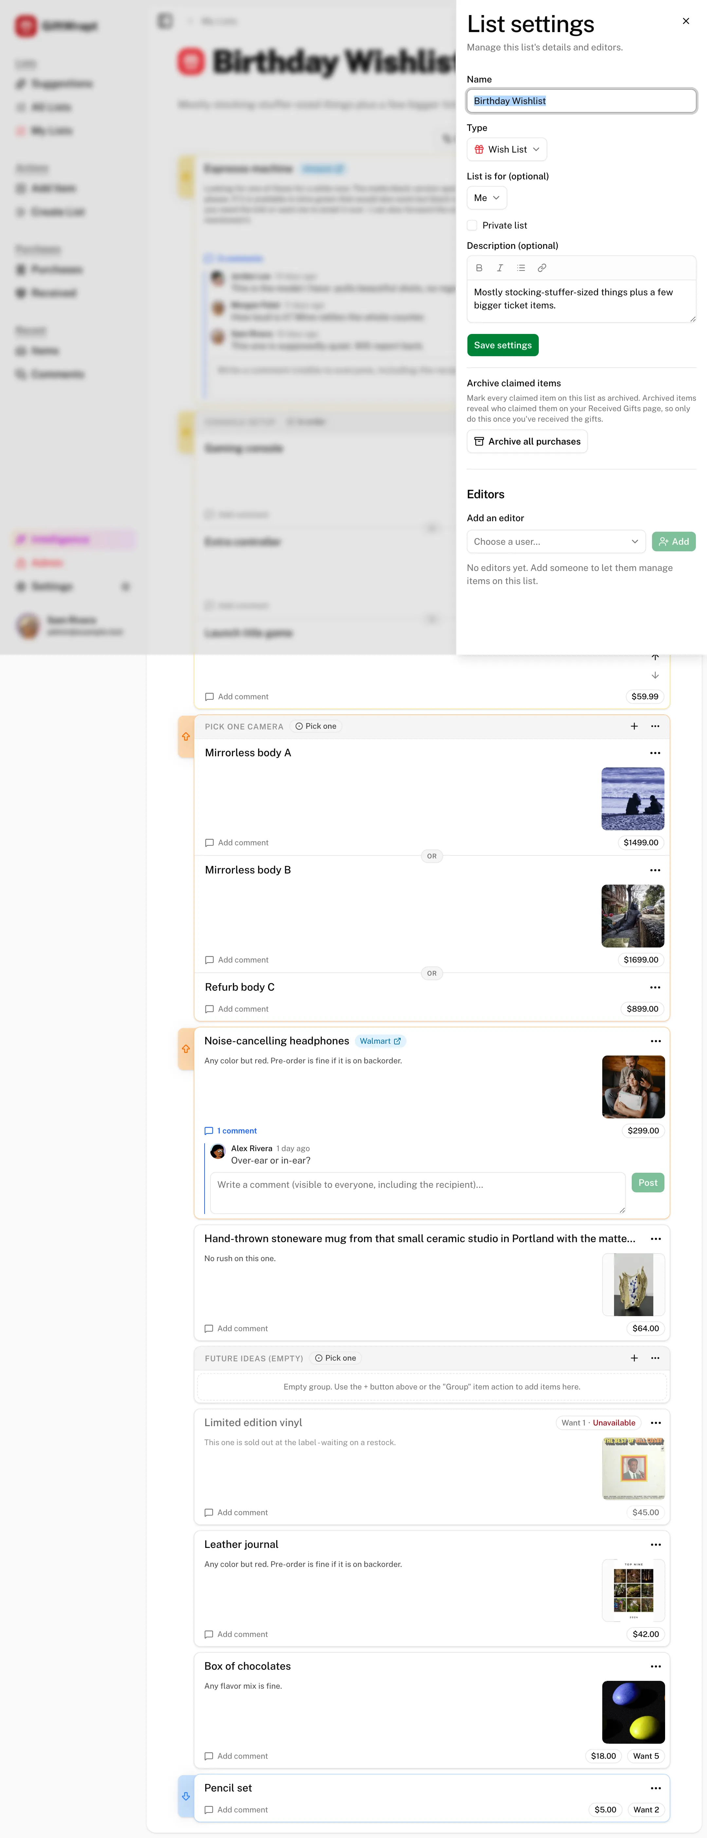Close the List settings panel
This screenshot has height=1838, width=707.
(686, 21)
